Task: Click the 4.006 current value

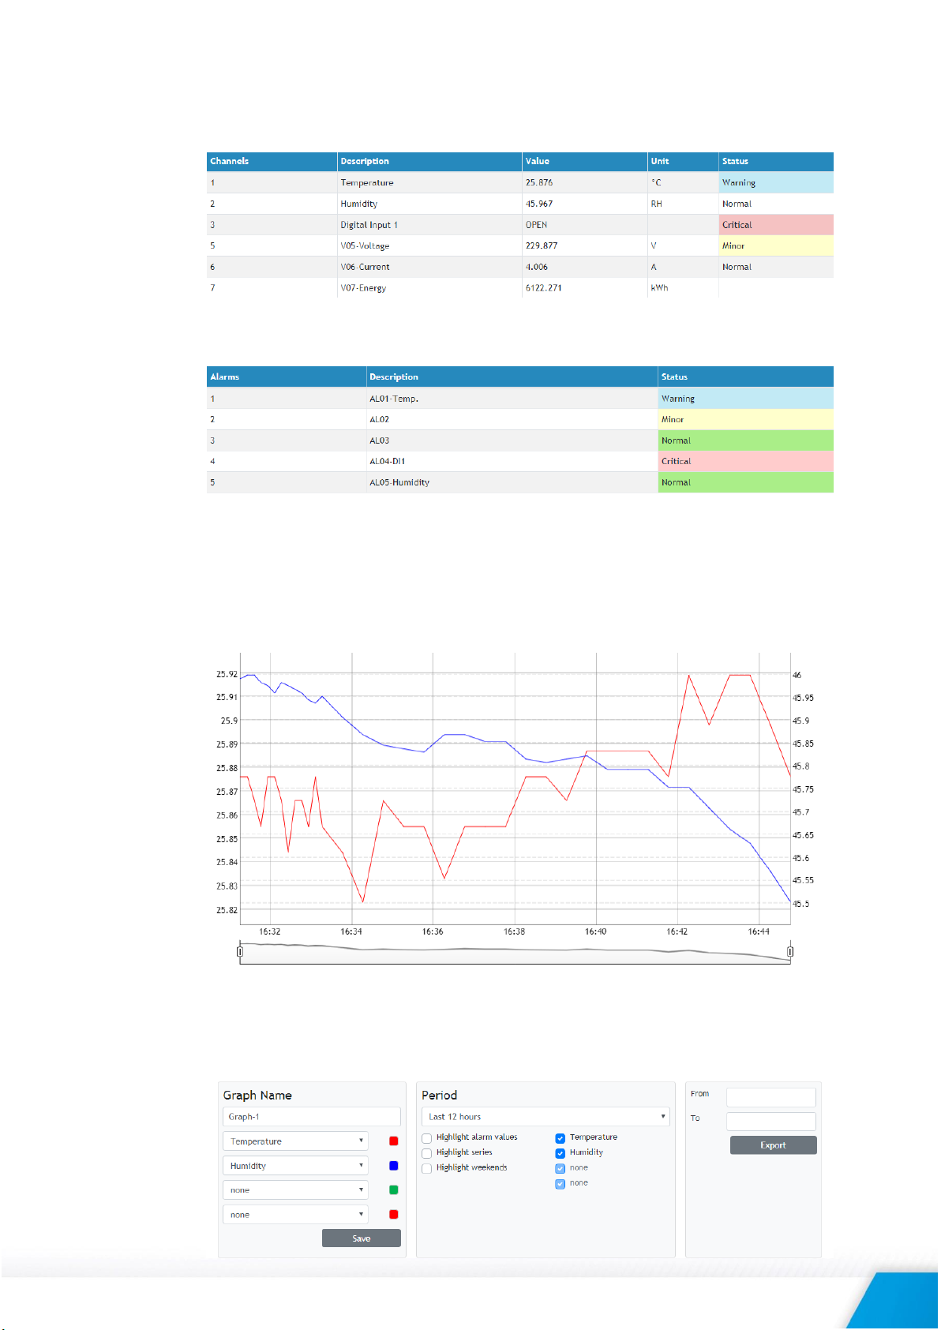Action: point(537,267)
